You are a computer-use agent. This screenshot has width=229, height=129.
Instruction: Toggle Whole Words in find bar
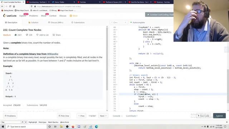point(64,122)
